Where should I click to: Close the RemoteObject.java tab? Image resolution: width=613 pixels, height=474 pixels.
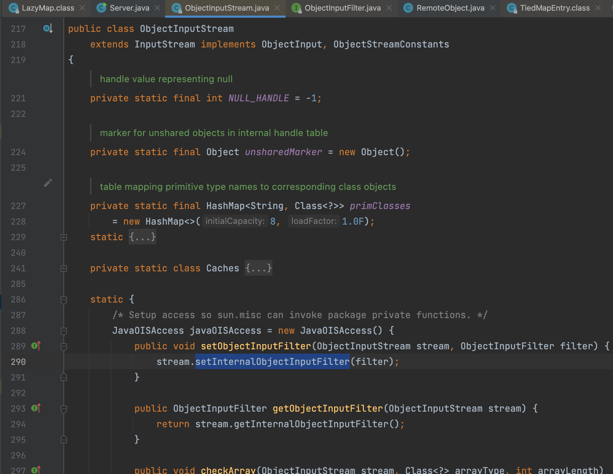(x=493, y=8)
